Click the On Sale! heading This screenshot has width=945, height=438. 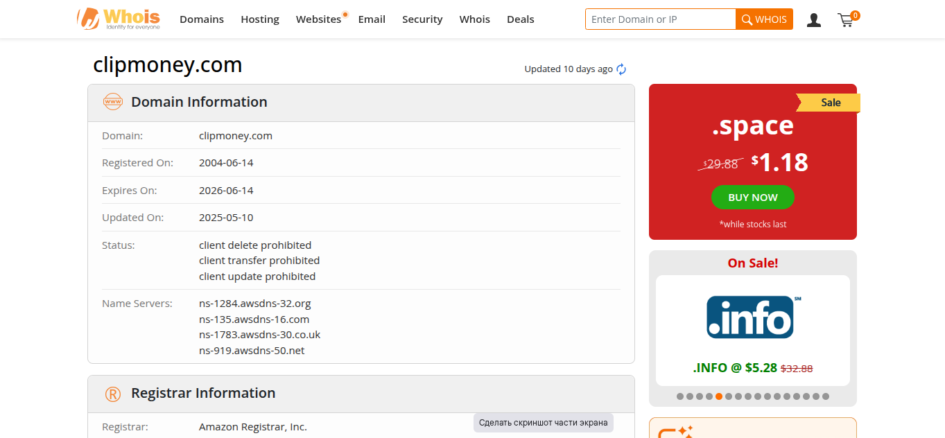click(753, 263)
